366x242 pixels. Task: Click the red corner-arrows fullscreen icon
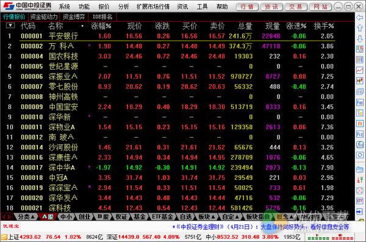360,190
